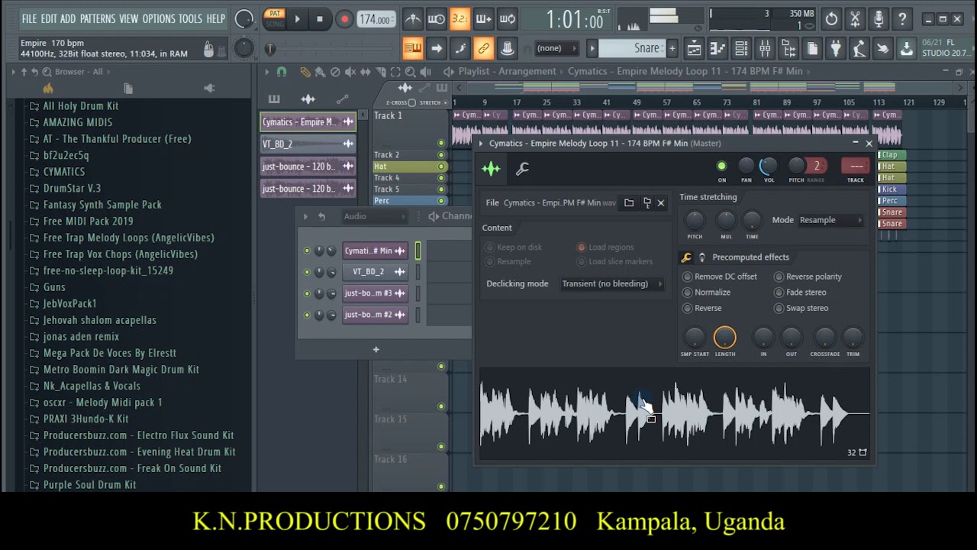Remove sample file with X button

click(x=661, y=202)
